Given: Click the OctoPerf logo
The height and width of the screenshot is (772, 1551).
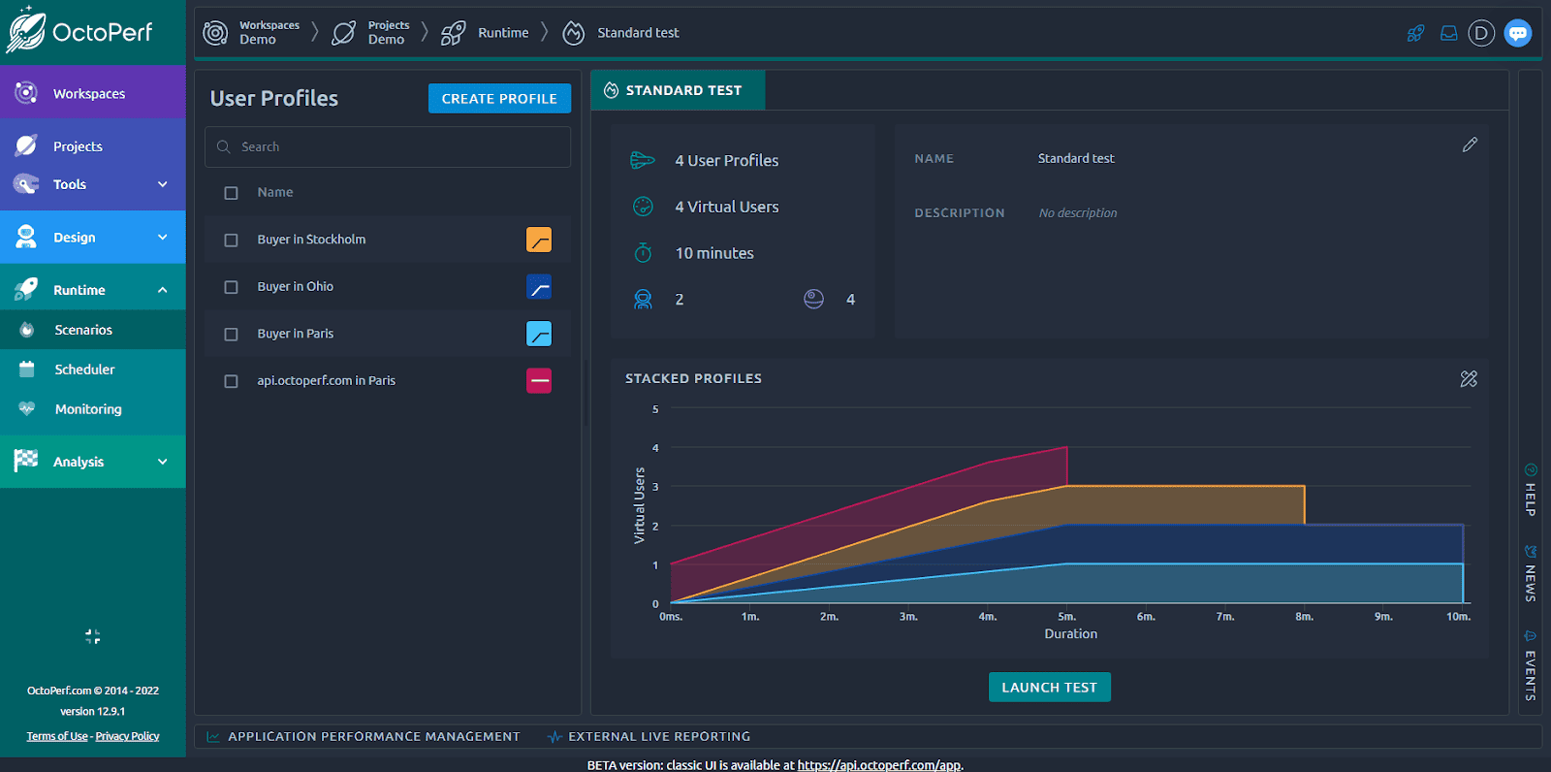Looking at the screenshot, I should click(79, 30).
